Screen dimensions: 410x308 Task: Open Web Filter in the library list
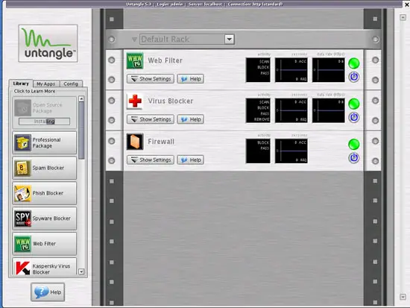point(45,244)
